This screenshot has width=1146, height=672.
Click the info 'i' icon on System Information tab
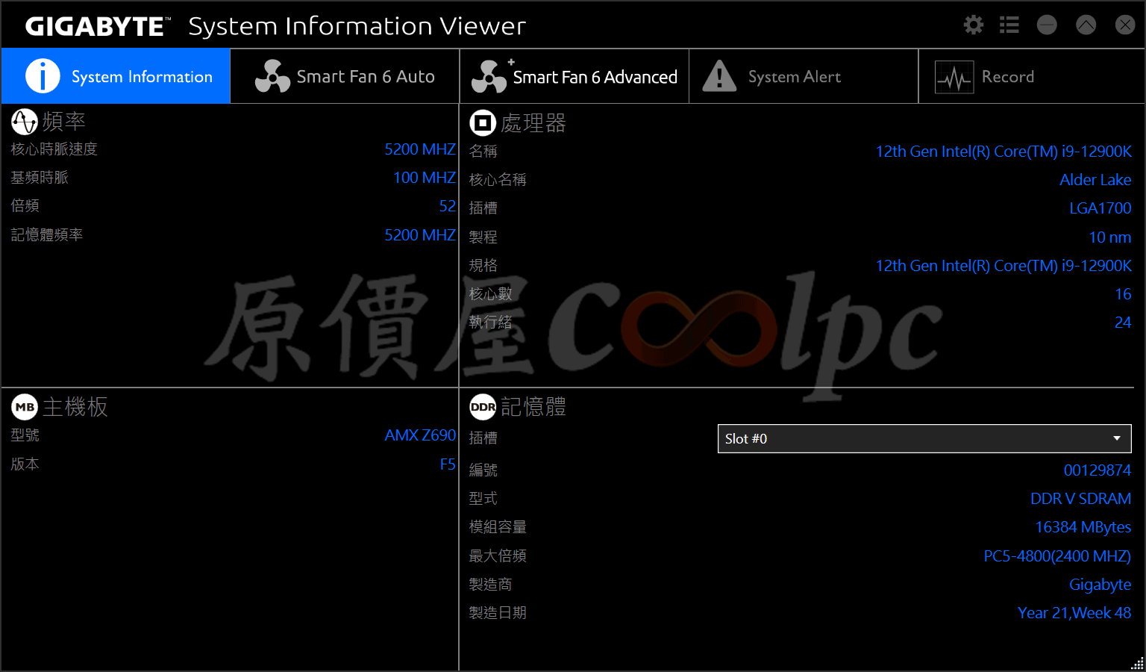[43, 76]
